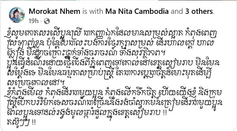Image resolution: width=237 pixels, height=131 pixels.
Task: Open the Morokat Nhem profile name link
Action: tap(54, 11)
